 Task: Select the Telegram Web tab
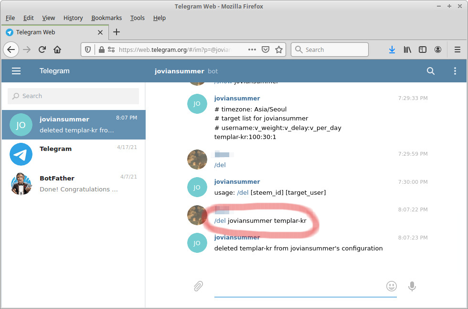tap(54, 32)
